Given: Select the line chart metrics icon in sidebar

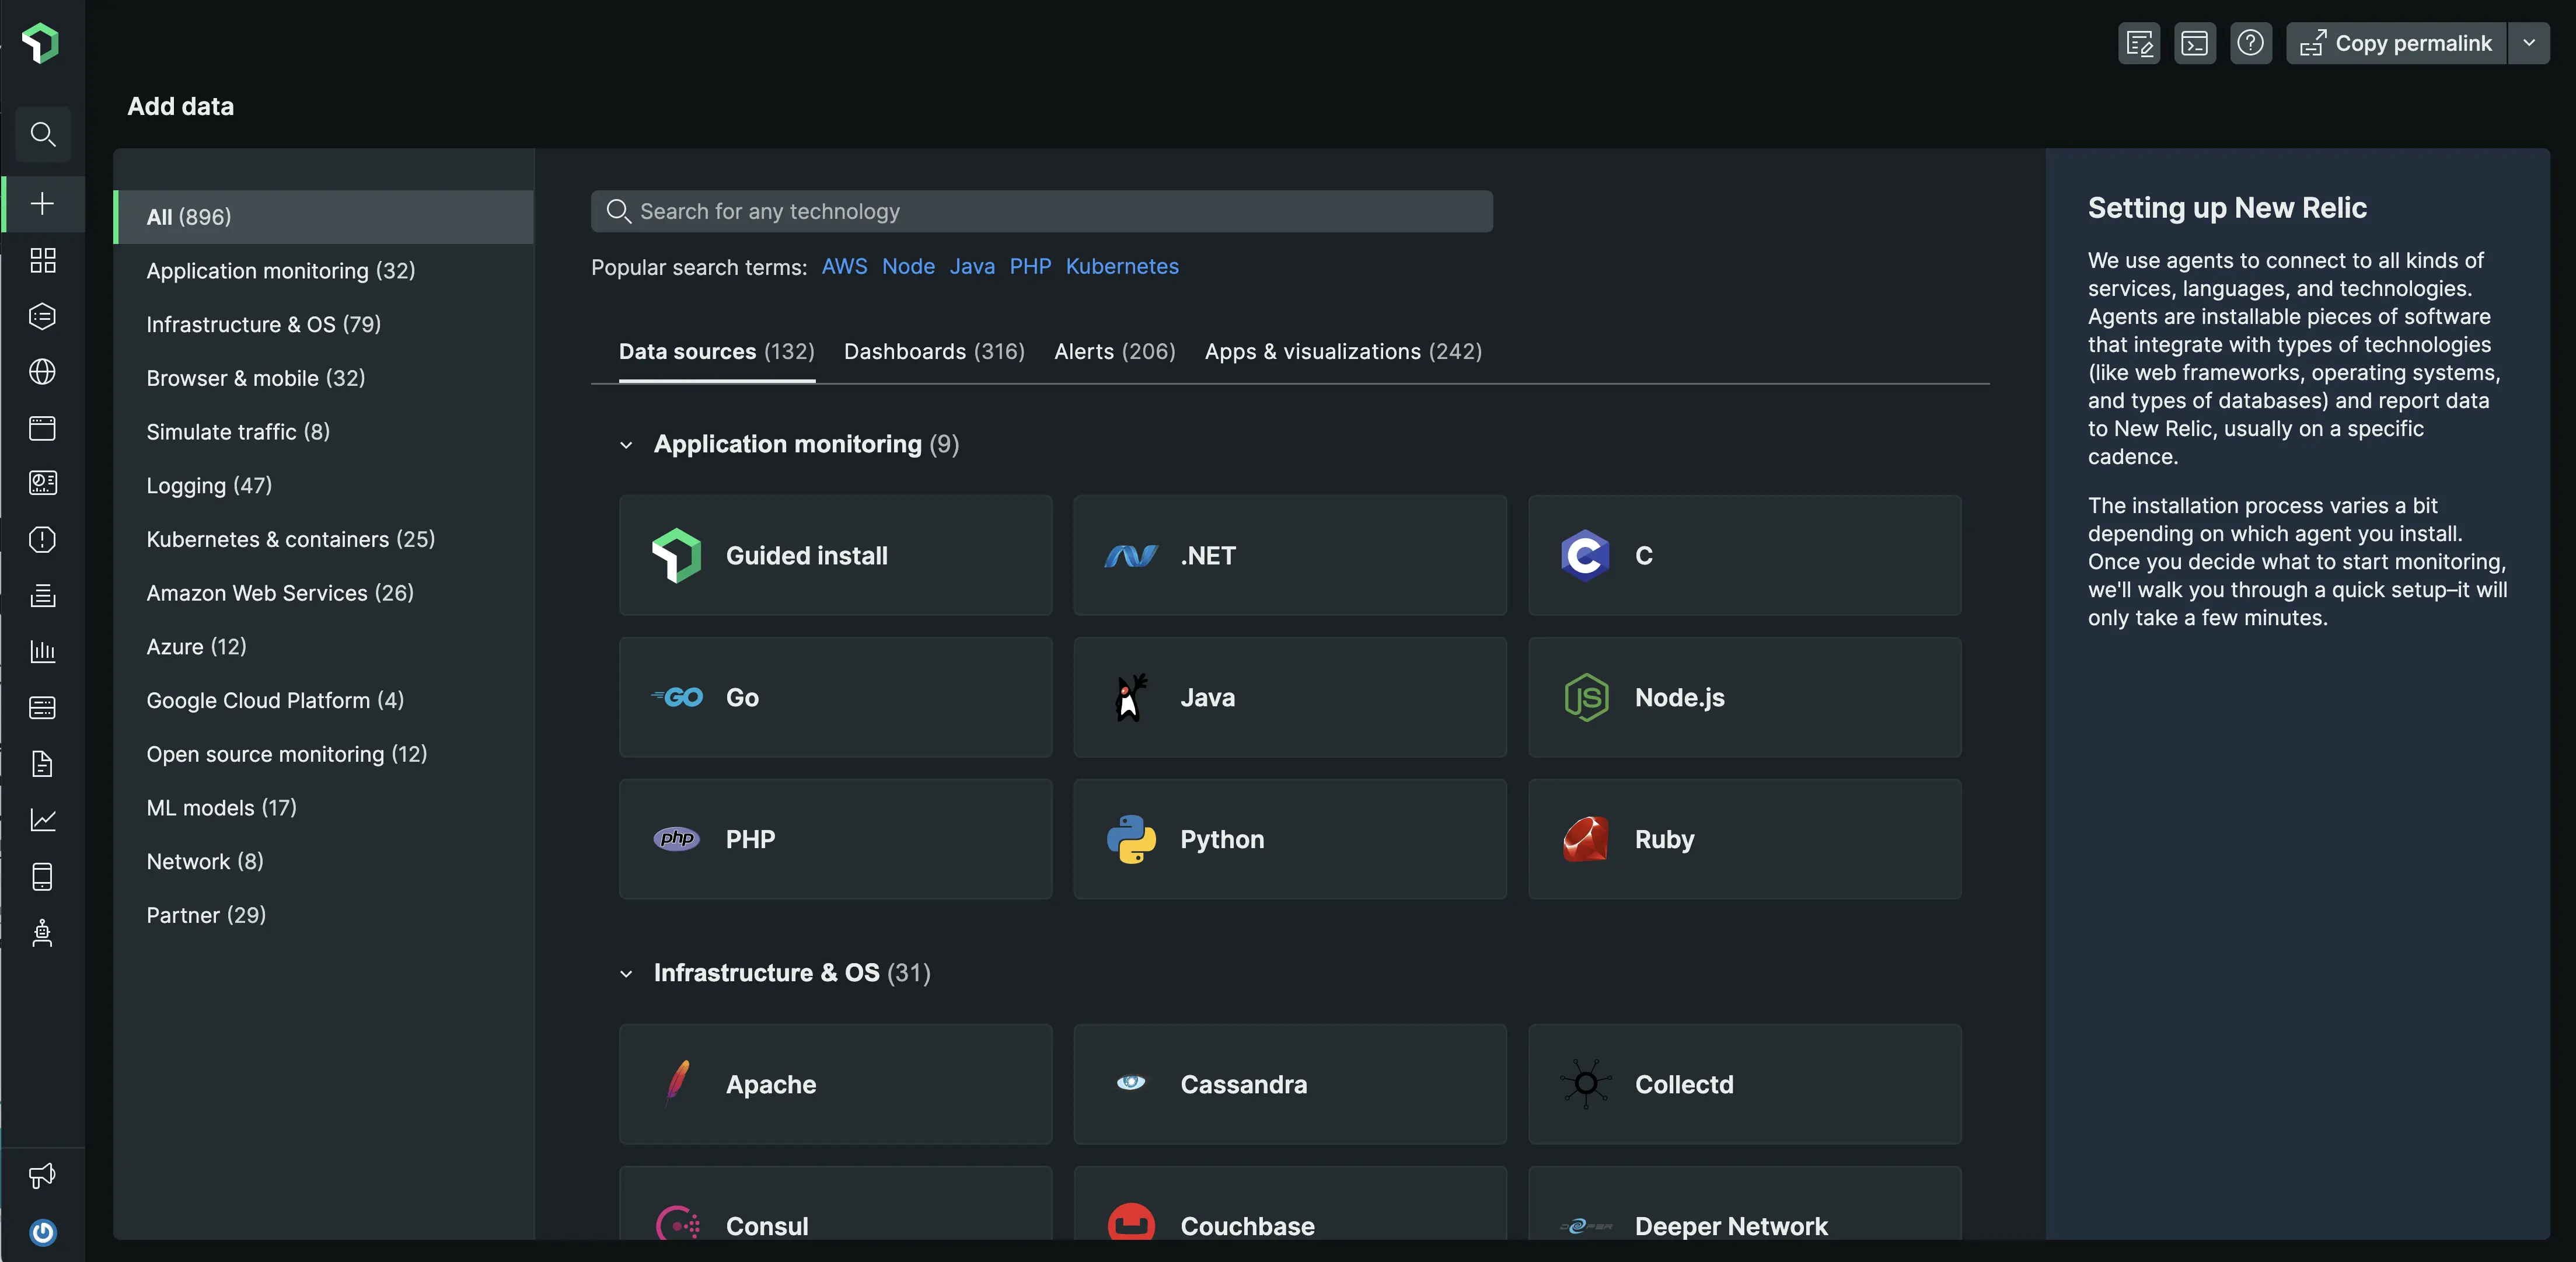Looking at the screenshot, I should pos(42,819).
